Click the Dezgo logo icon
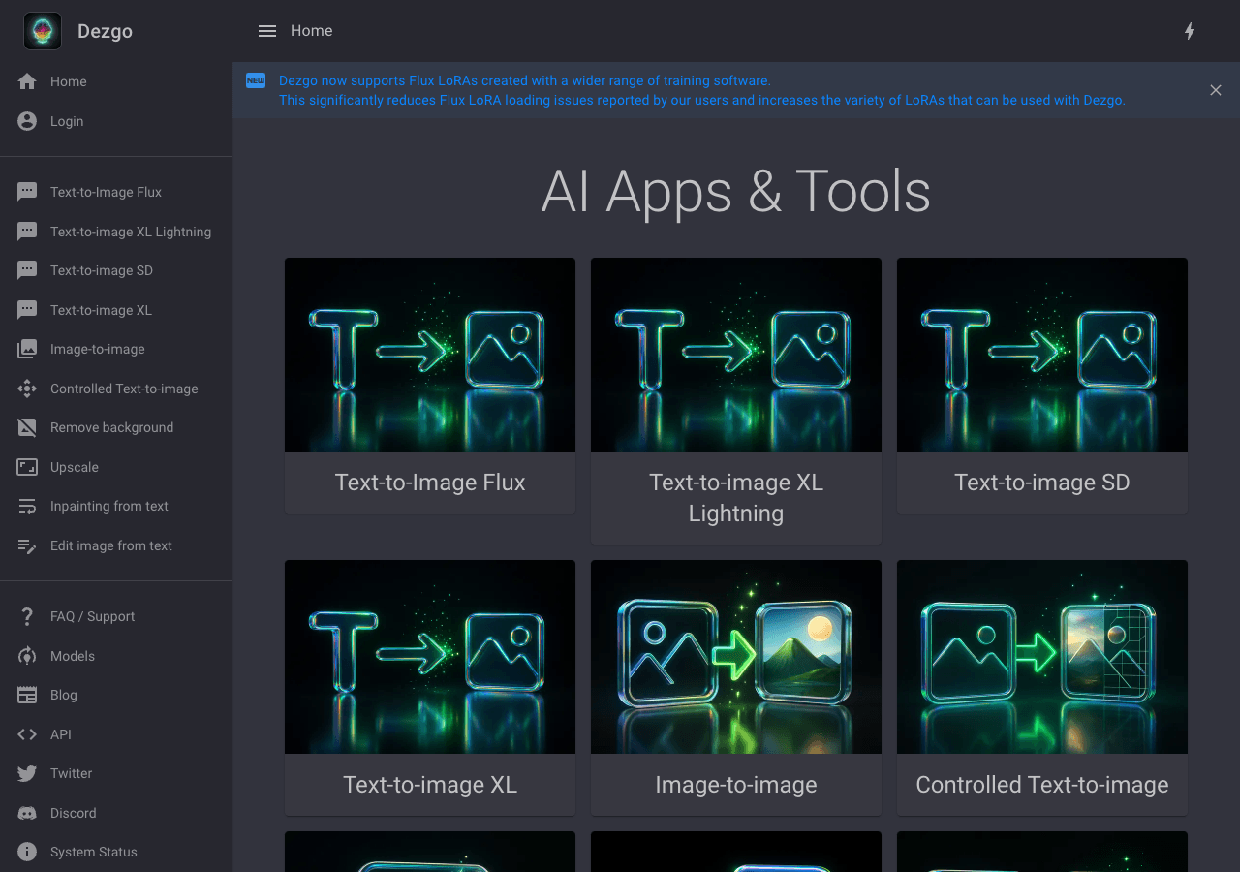Screen dimensions: 1240x872 point(43,31)
